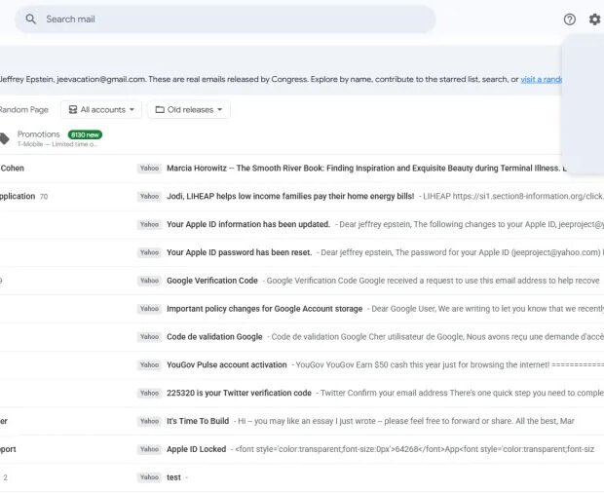Open 'Your Apple ID password has been reset' email
604x493 pixels.
click(302, 252)
